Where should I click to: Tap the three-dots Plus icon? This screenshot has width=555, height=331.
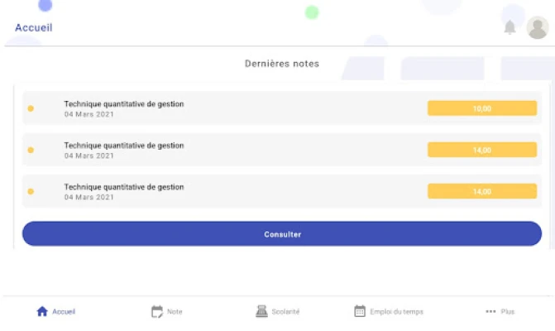[x=490, y=312]
